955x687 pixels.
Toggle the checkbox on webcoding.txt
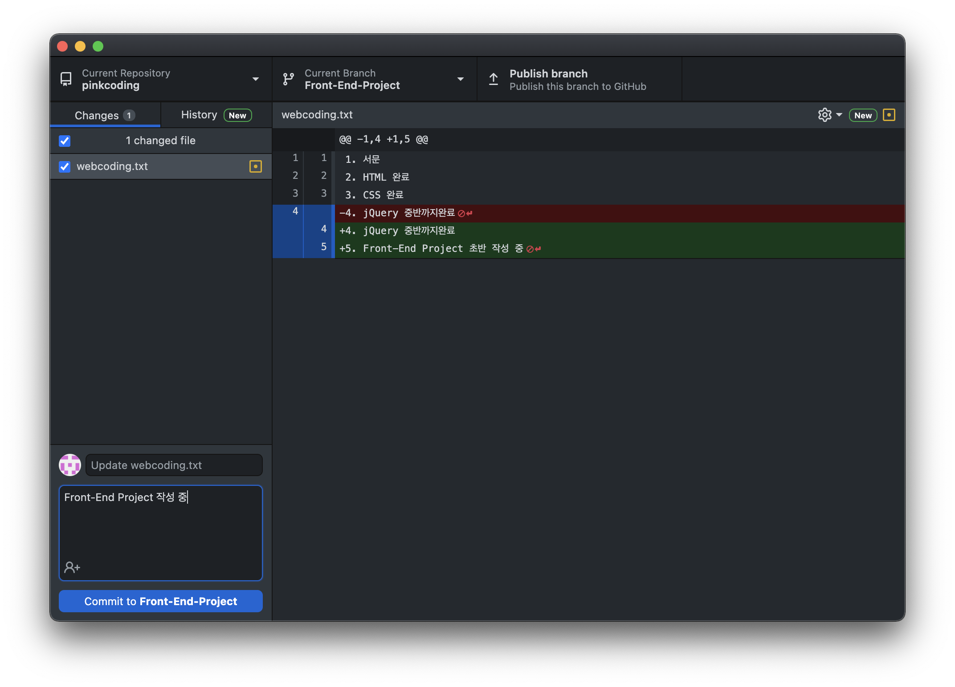click(65, 166)
